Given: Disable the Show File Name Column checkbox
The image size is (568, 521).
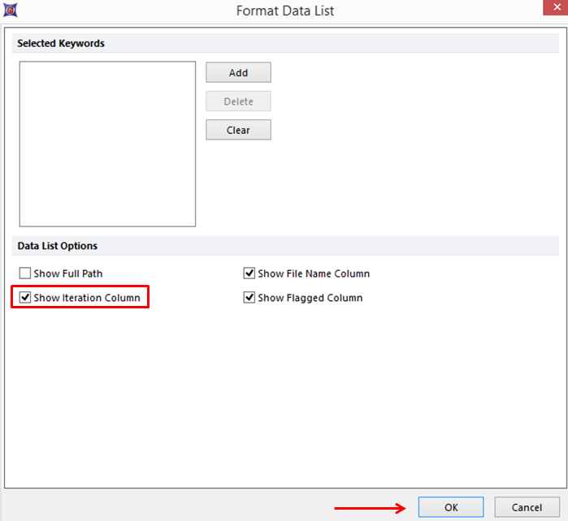Looking at the screenshot, I should [249, 273].
